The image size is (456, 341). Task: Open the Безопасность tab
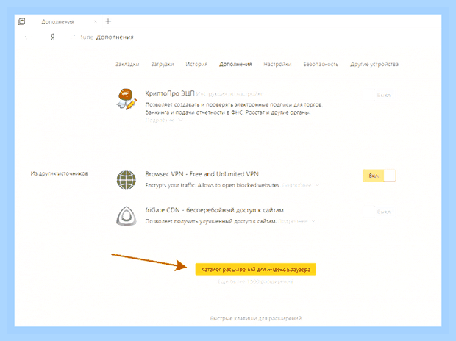point(321,64)
